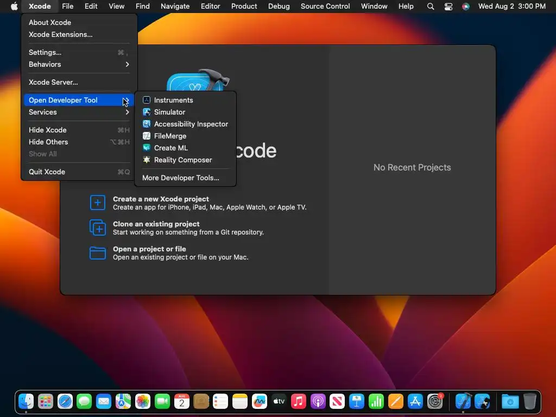This screenshot has width=556, height=417.
Task: Click Create a new Xcode project
Action: pos(161,199)
